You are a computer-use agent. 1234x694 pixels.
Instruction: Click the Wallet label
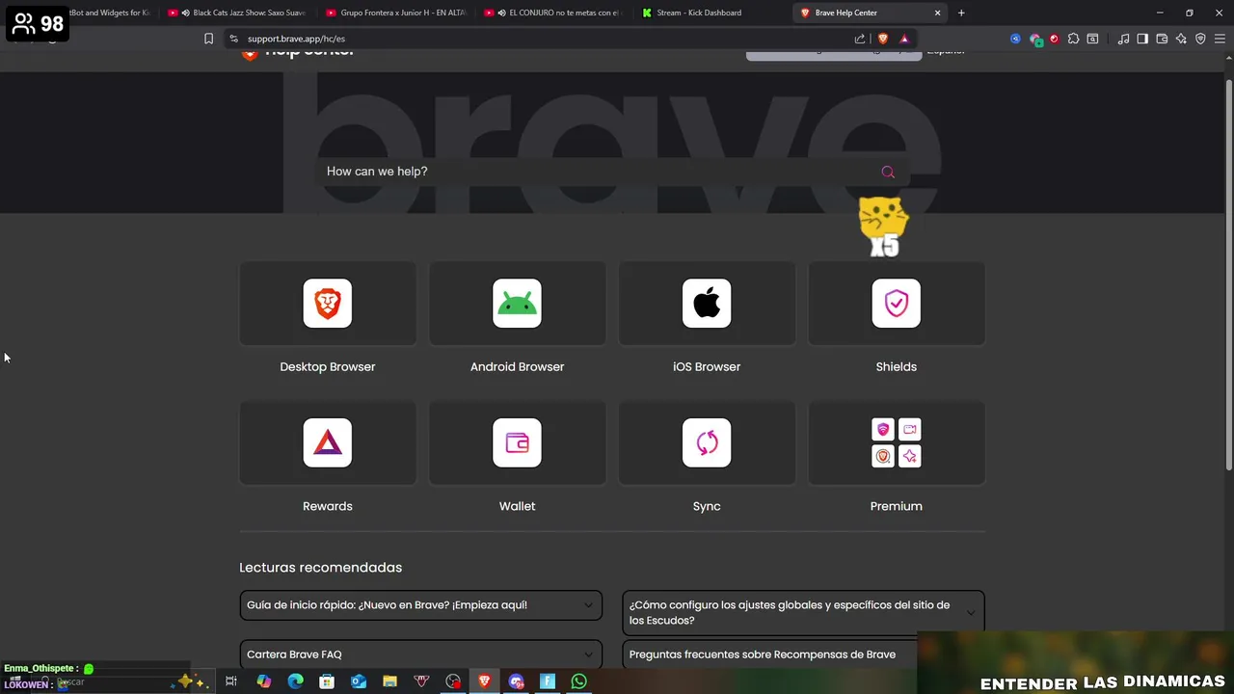point(517,506)
